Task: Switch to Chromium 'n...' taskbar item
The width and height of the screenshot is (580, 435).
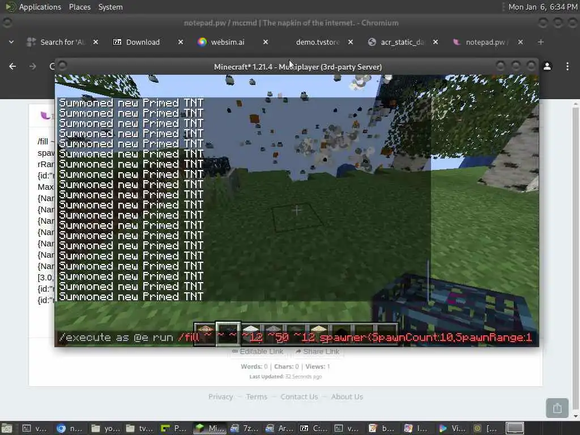Action: point(69,428)
